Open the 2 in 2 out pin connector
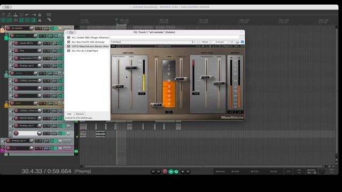342x192 pixels. coord(220,42)
